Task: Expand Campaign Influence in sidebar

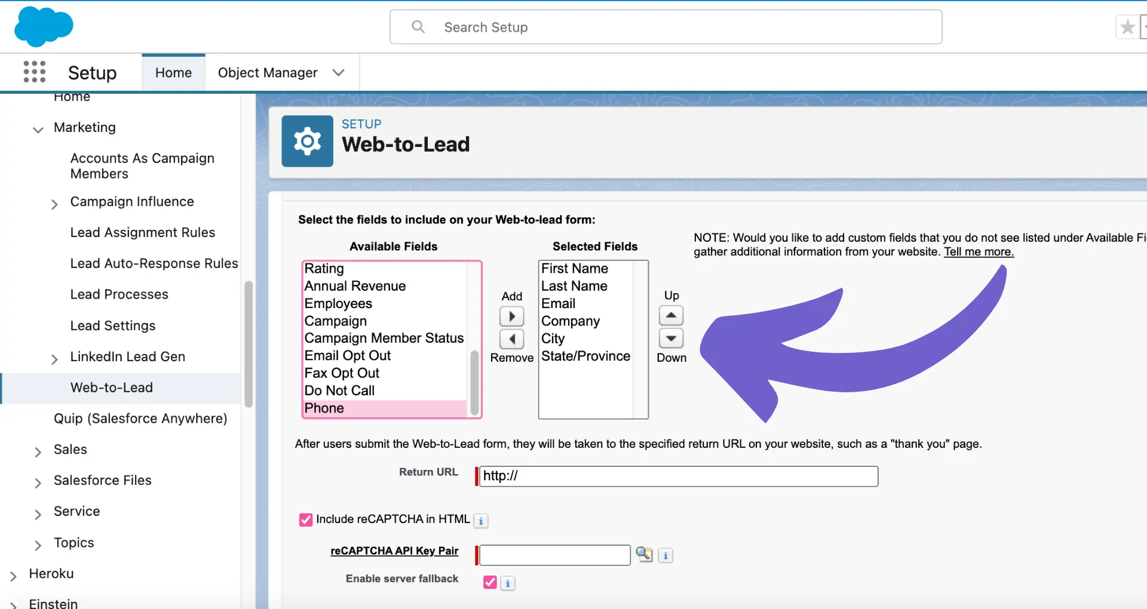Action: point(54,204)
